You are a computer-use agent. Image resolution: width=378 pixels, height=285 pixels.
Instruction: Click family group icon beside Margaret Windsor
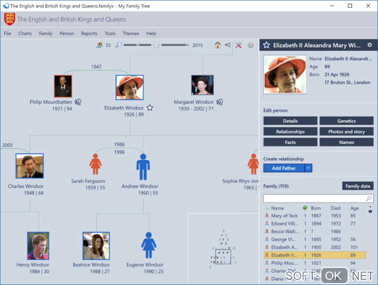tap(220, 102)
